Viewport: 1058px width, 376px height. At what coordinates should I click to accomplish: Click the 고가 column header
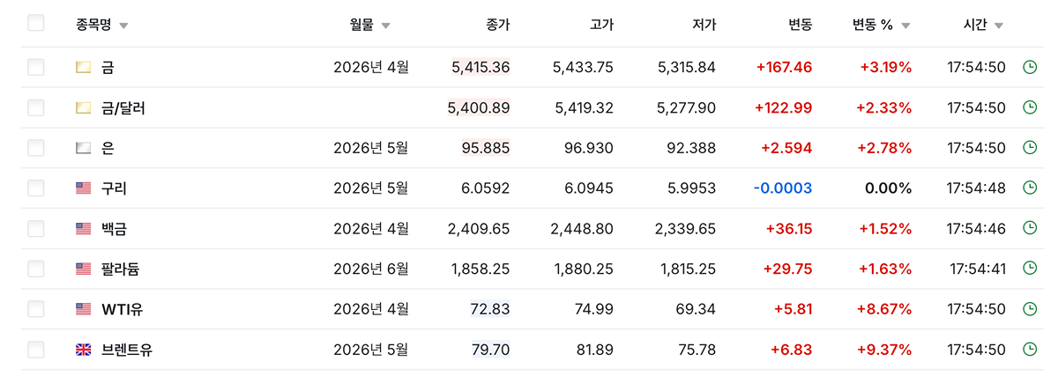(601, 25)
